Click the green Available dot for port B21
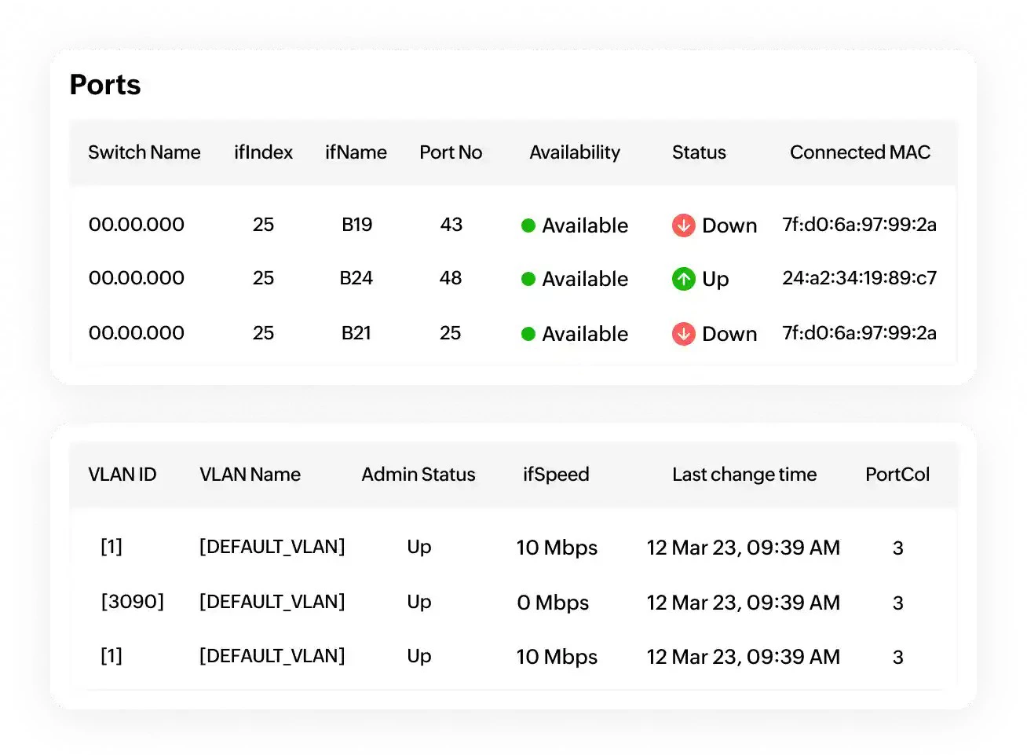 (528, 334)
